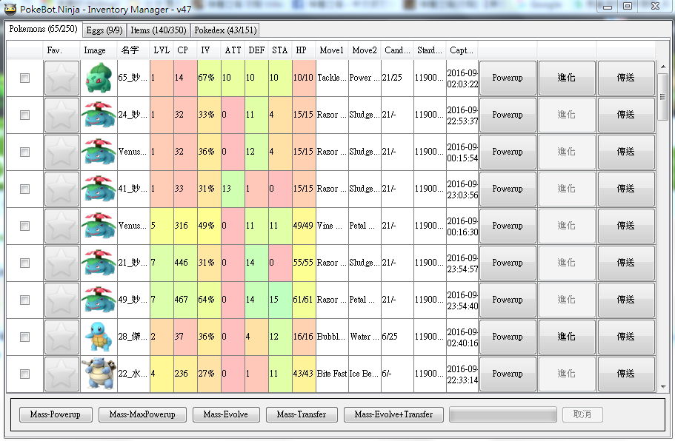
Task: Toggle favorite star for the 24_妙 Venusaur row
Action: point(61,115)
